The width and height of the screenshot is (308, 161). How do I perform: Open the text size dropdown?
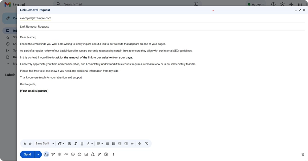(61, 144)
